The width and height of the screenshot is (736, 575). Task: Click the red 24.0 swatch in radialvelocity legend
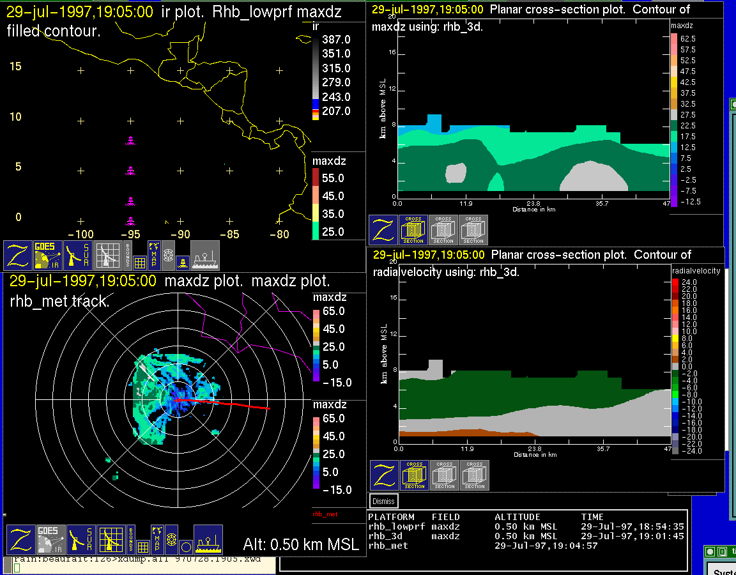(x=676, y=282)
